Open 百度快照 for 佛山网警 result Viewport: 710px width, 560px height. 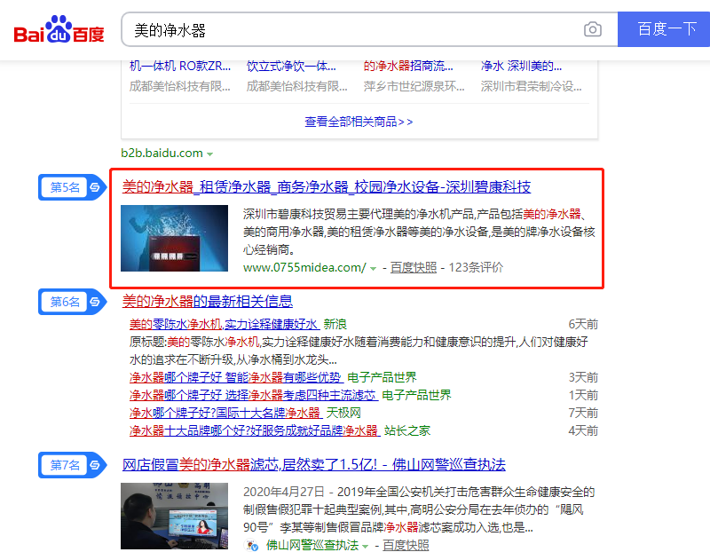coord(406,546)
